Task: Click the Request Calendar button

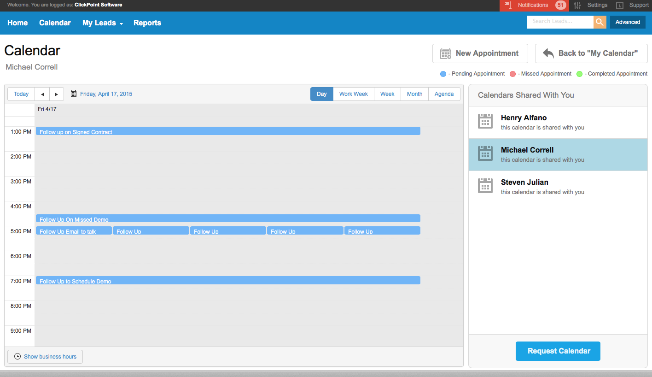Action: [558, 351]
